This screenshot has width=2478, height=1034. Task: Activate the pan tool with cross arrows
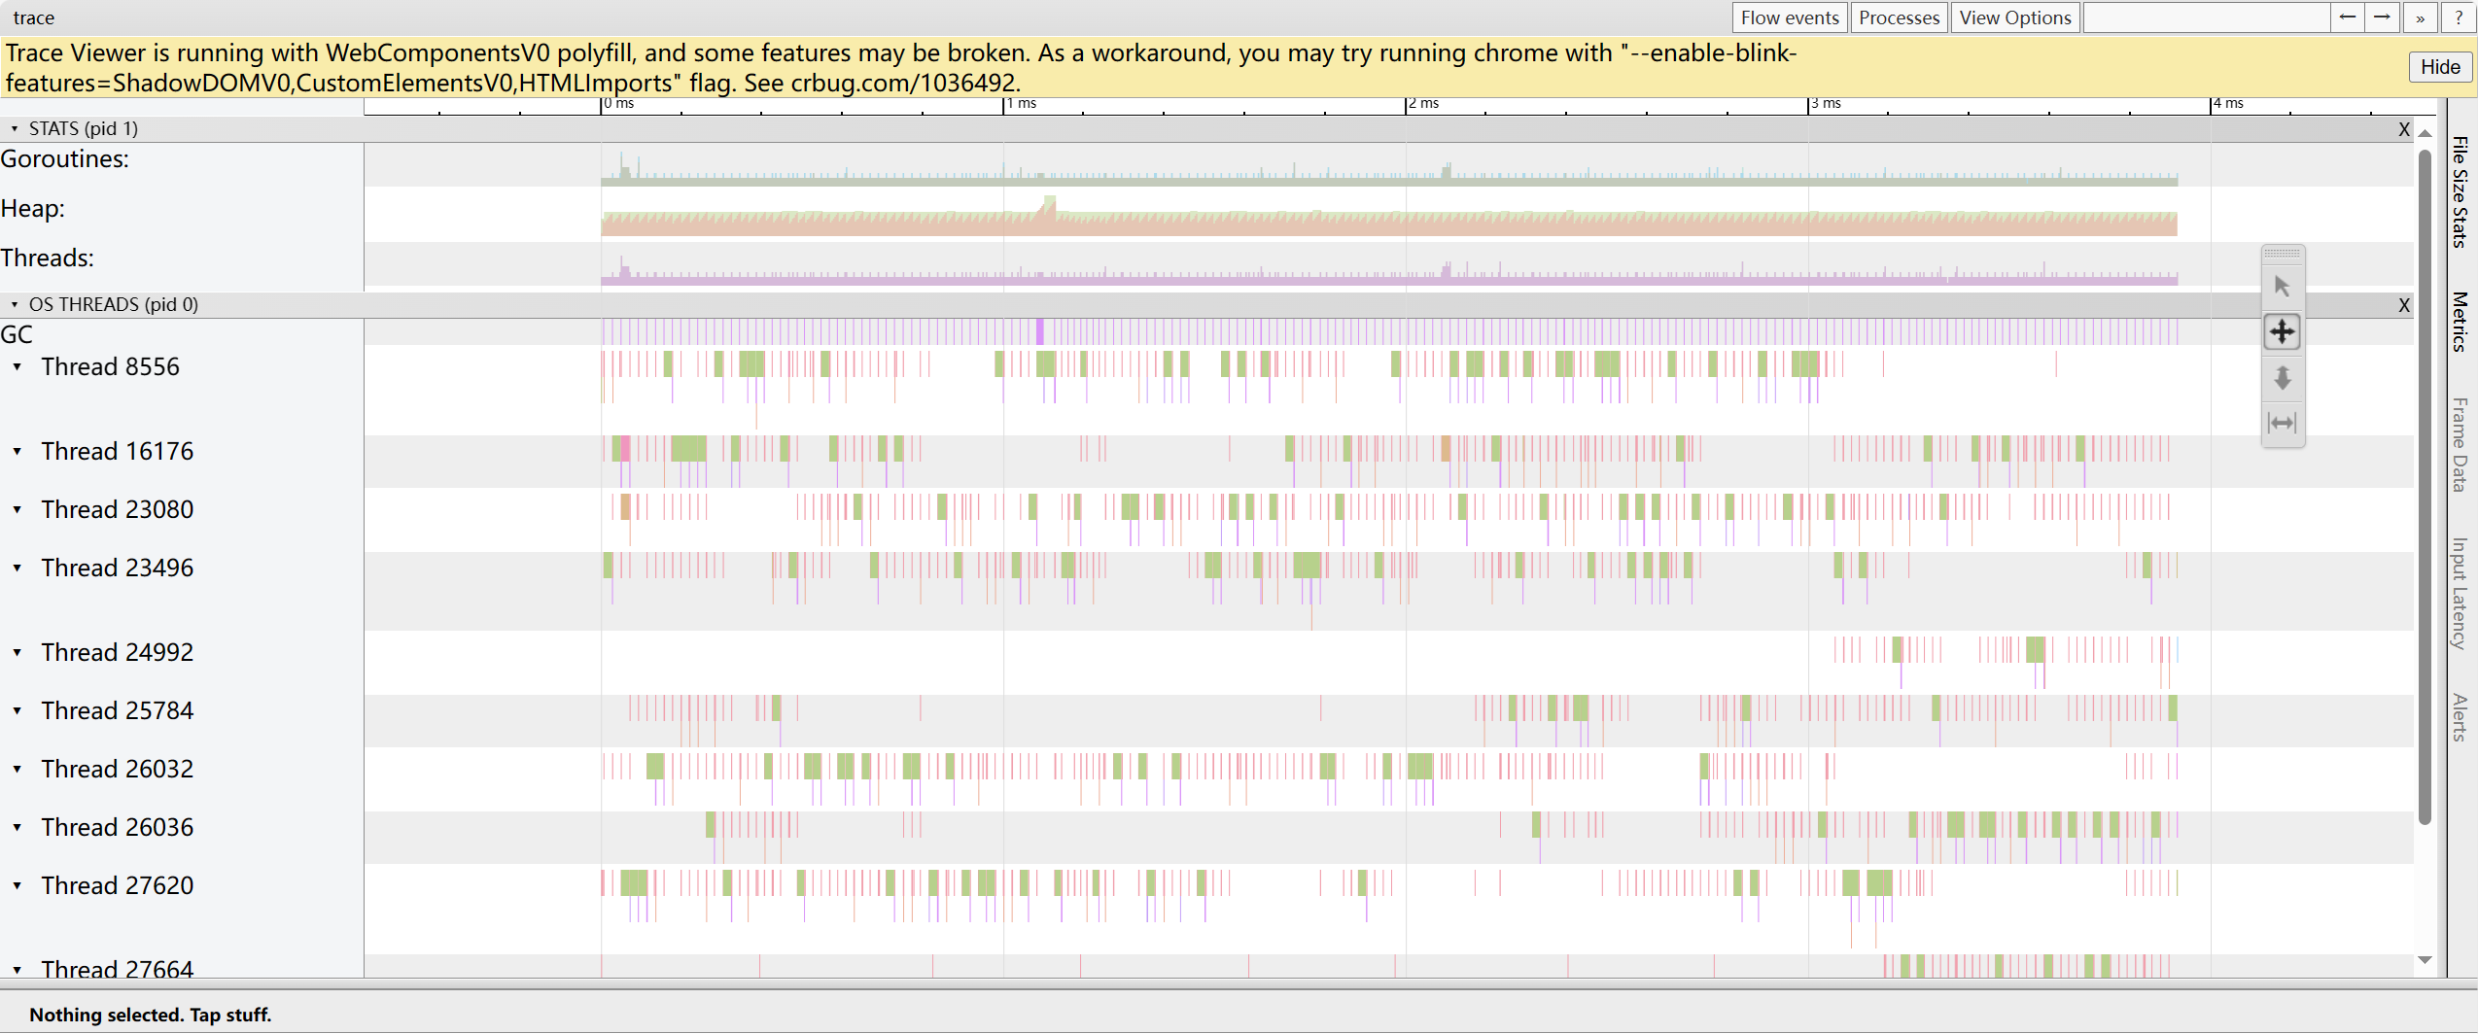coord(2282,331)
